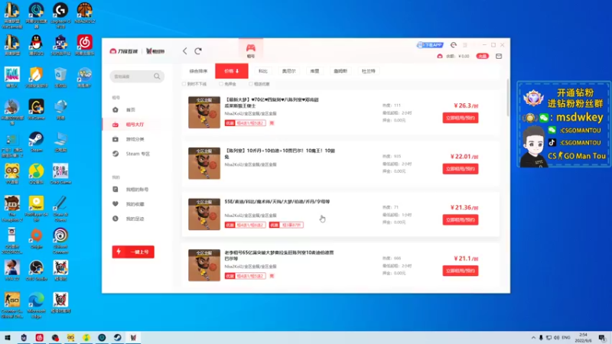Select the fifth player-name filter tag
The height and width of the screenshot is (344, 612).
coord(368,71)
